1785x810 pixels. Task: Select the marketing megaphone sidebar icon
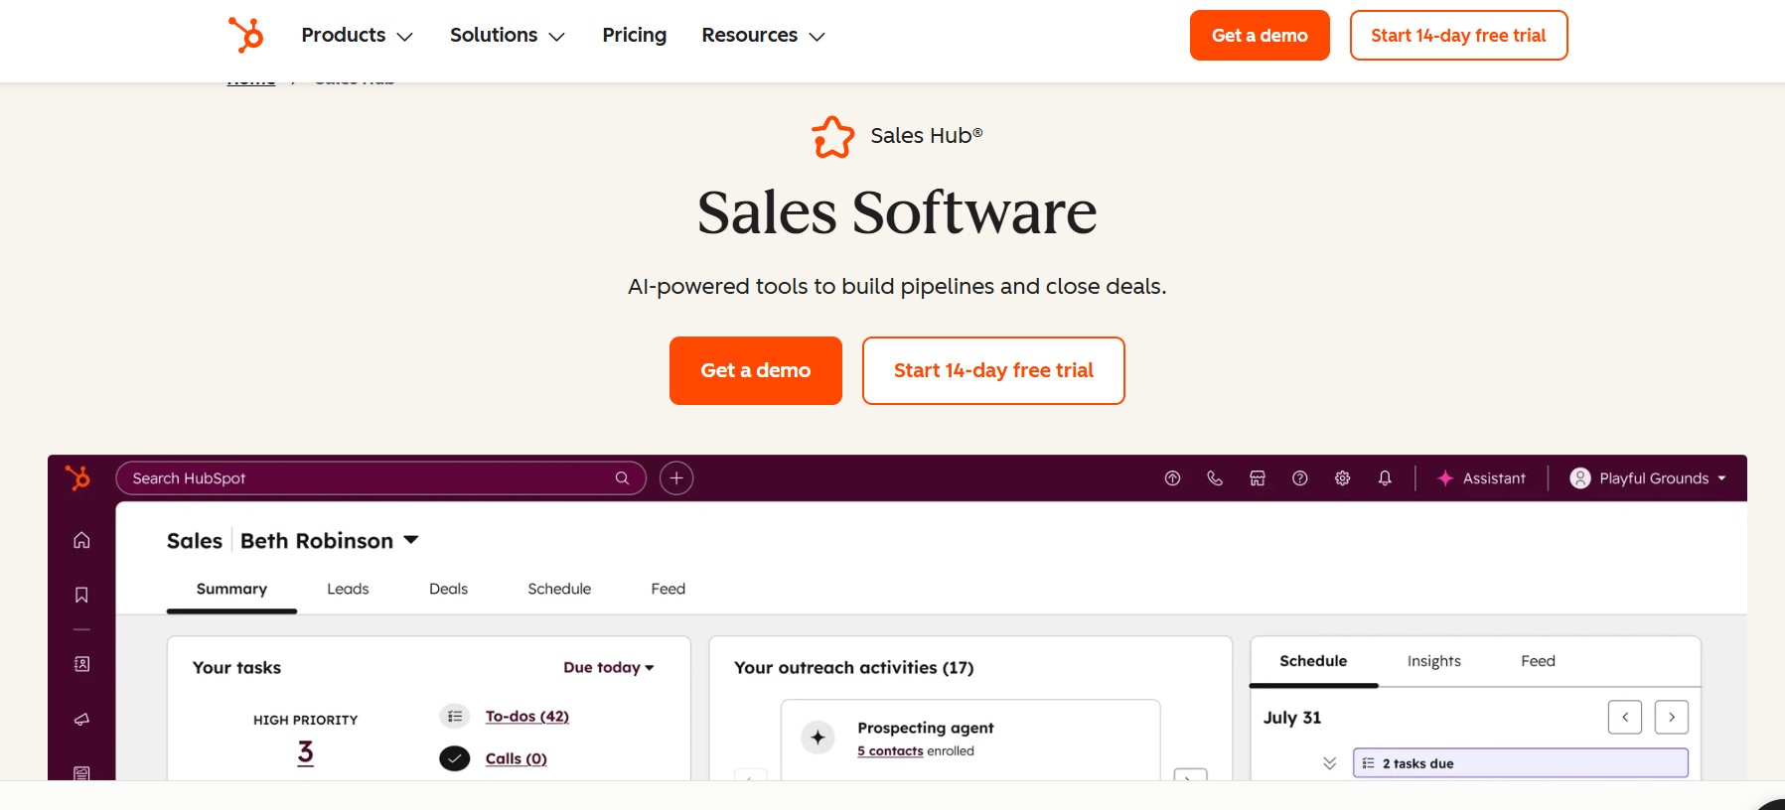[80, 719]
